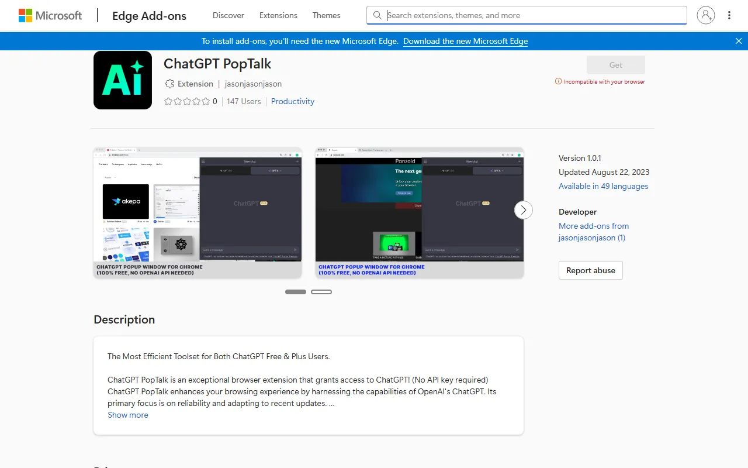Screen dimensions: 748x468
Task: Go to the Extensions tab
Action: point(278,15)
